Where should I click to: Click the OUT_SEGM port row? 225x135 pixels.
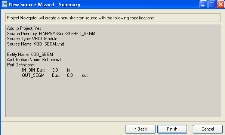coord(55,75)
